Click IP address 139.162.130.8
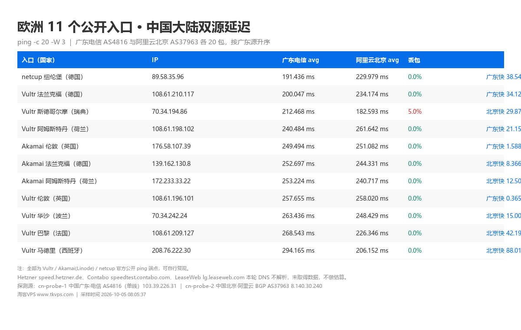The height and width of the screenshot is (330, 521). [171, 164]
